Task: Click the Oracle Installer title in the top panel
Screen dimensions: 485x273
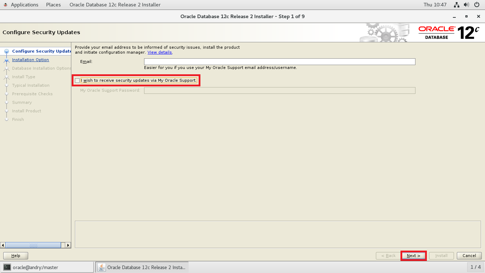Action: [115, 5]
